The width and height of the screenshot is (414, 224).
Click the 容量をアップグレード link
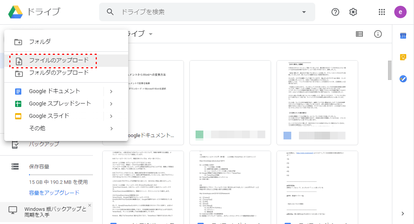point(54,193)
